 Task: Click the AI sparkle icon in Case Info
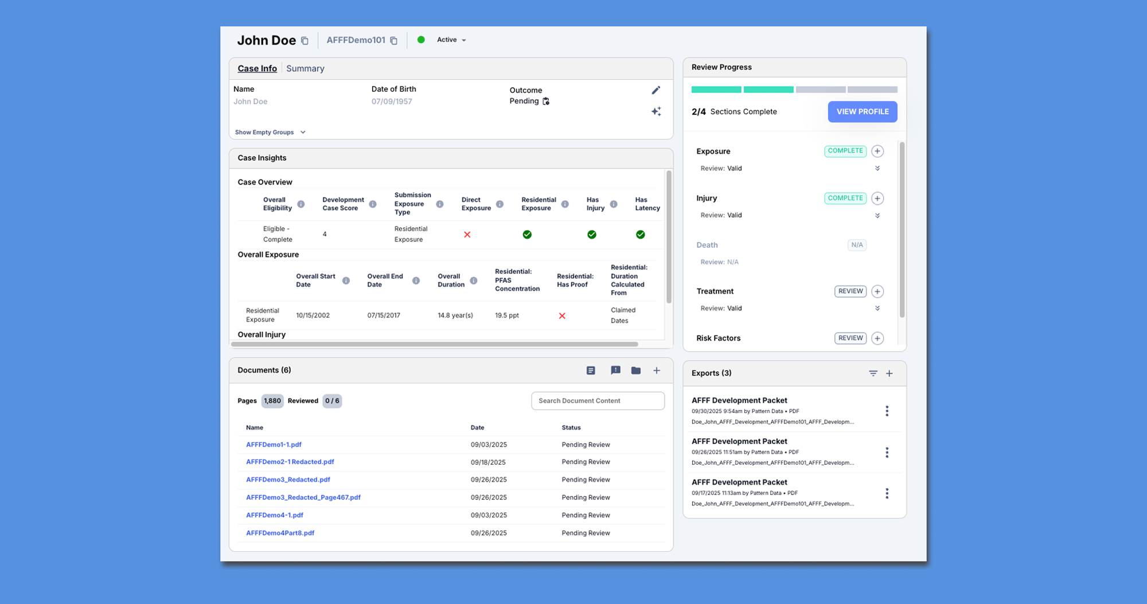656,111
